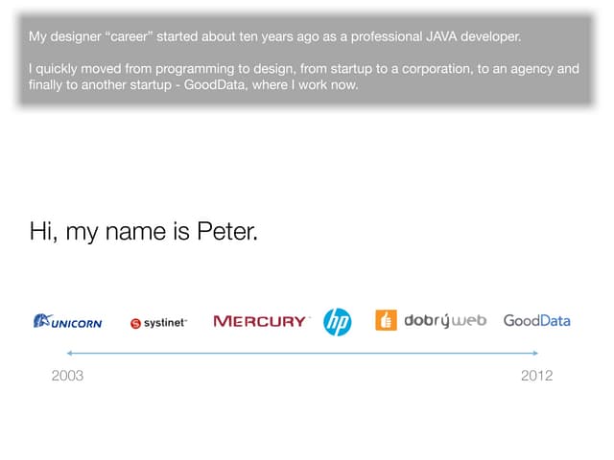
Task: Select the "Hi, my name is Peter." heading
Action: 144,231
